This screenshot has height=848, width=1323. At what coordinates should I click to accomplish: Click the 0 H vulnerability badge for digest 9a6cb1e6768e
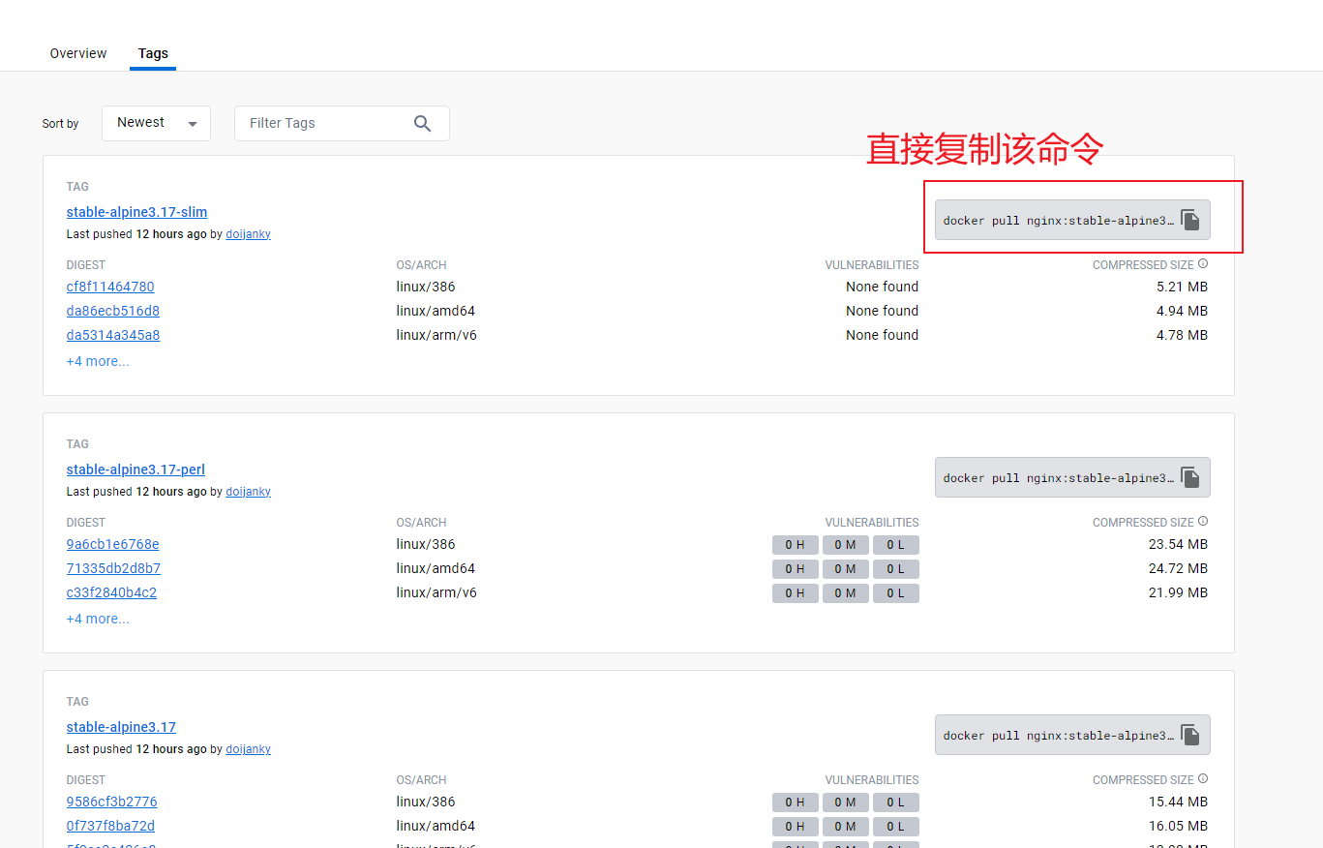click(x=795, y=545)
